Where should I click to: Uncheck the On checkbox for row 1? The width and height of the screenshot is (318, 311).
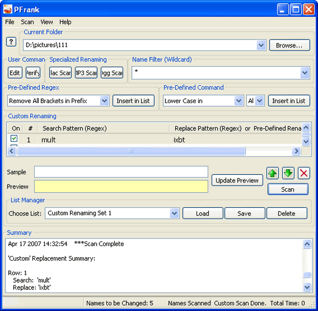click(x=14, y=139)
